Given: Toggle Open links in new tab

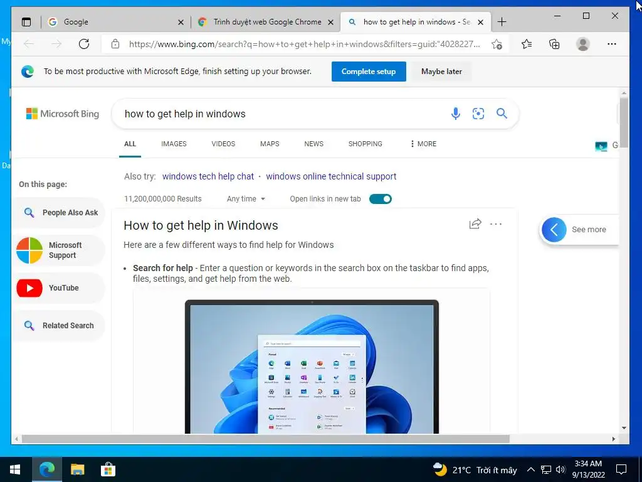Looking at the screenshot, I should 381,199.
